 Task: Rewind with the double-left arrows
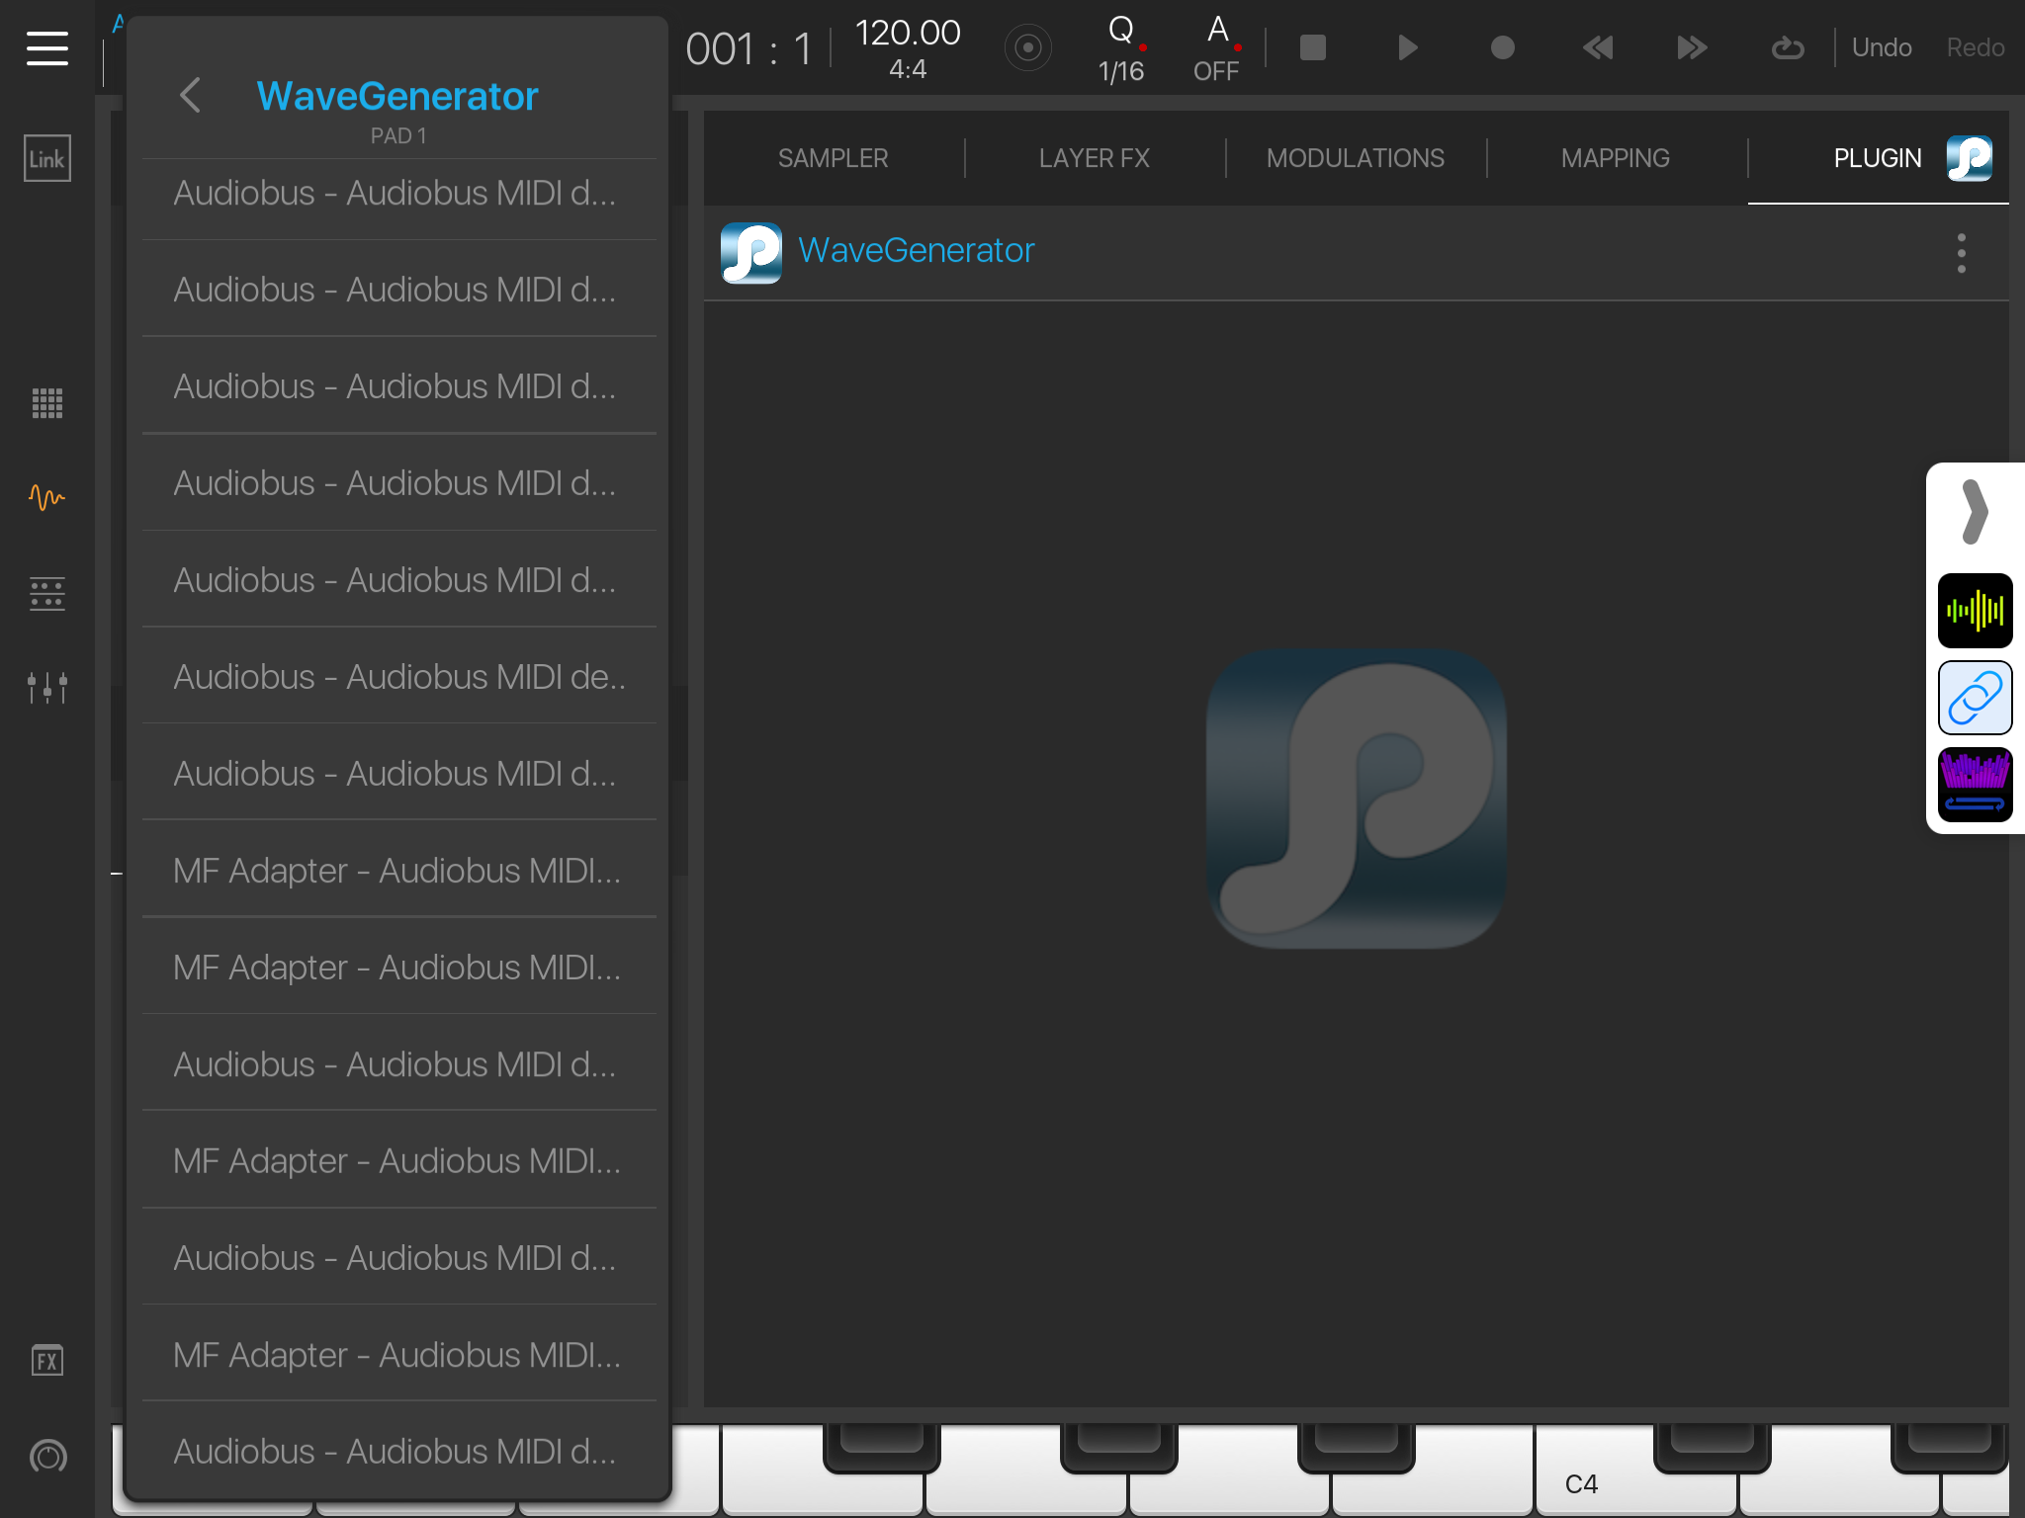(x=1597, y=47)
